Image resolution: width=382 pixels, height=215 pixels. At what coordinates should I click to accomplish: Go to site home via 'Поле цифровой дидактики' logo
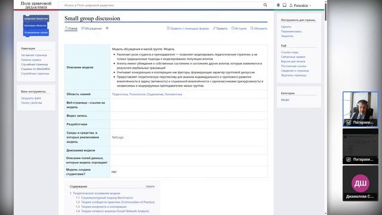pyautogui.click(x=36, y=5)
